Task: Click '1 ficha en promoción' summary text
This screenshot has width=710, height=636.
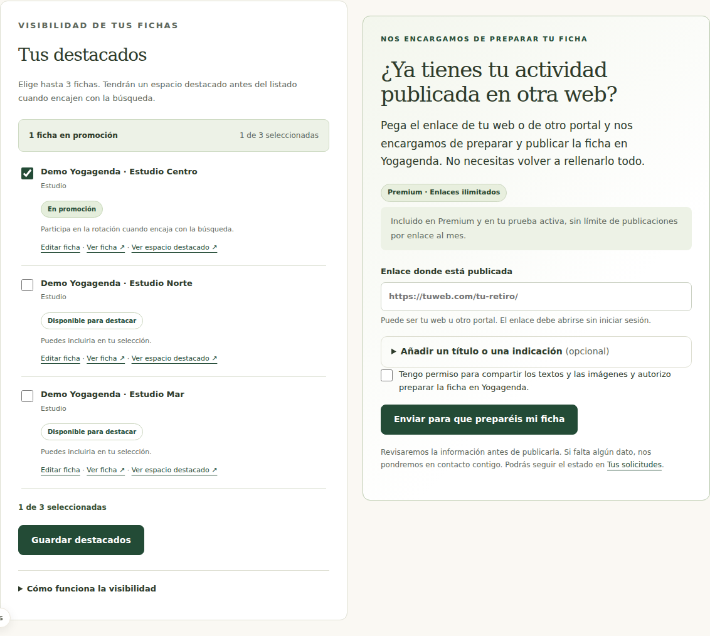Action: (73, 135)
